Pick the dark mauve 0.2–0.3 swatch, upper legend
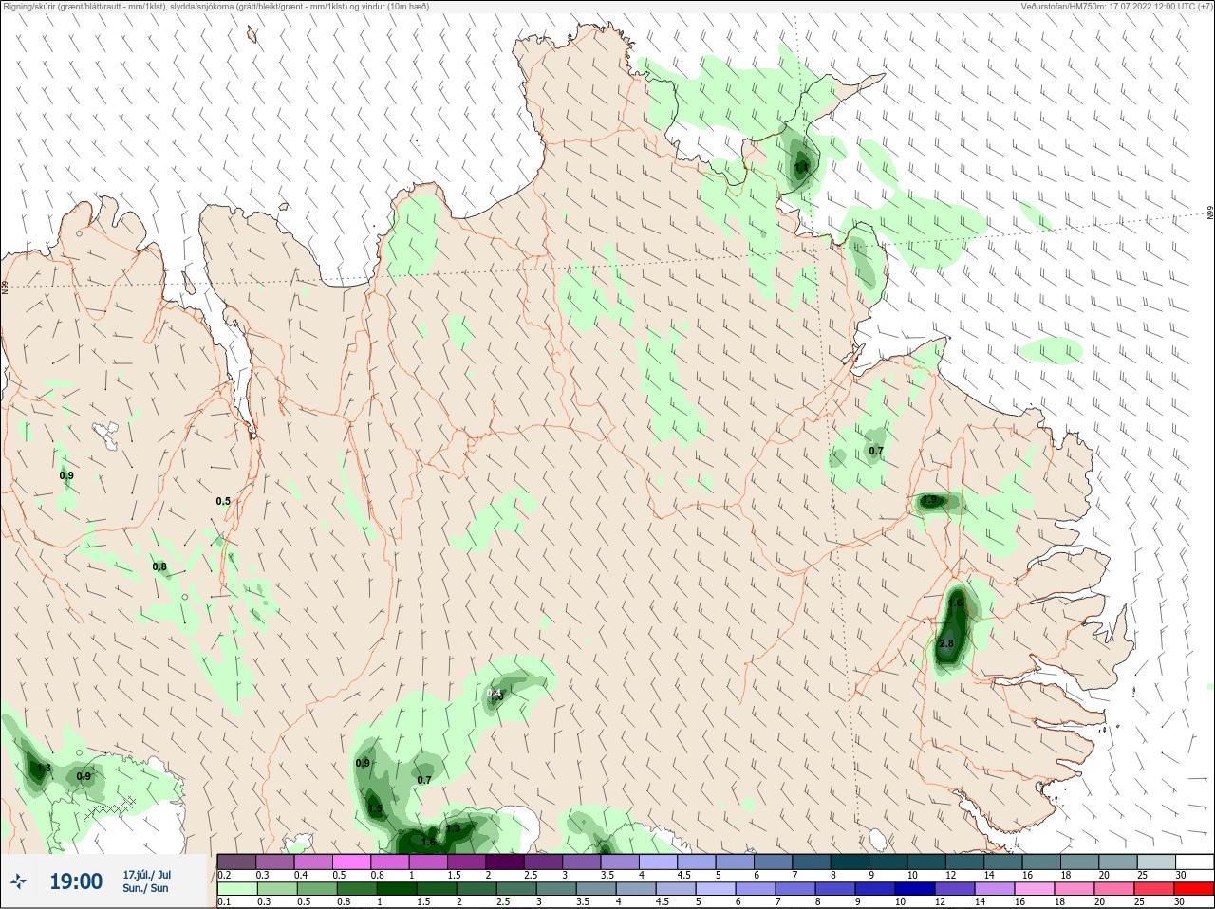The image size is (1215, 909). click(236, 862)
